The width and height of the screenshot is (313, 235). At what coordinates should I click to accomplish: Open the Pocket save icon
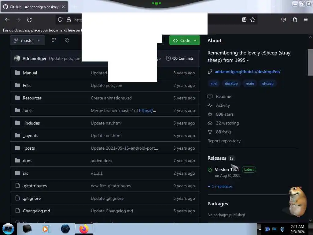point(283,20)
